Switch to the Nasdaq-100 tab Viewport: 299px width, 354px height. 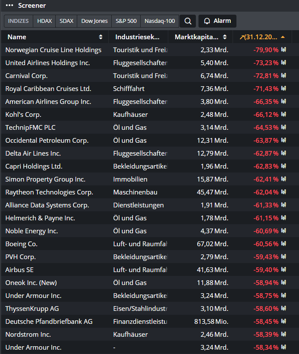(x=160, y=21)
